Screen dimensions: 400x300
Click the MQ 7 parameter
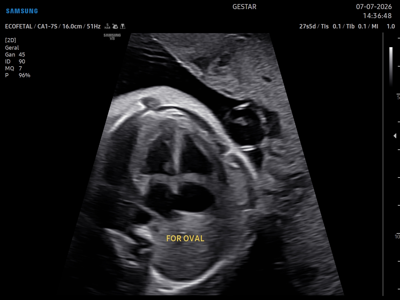(x=13, y=68)
